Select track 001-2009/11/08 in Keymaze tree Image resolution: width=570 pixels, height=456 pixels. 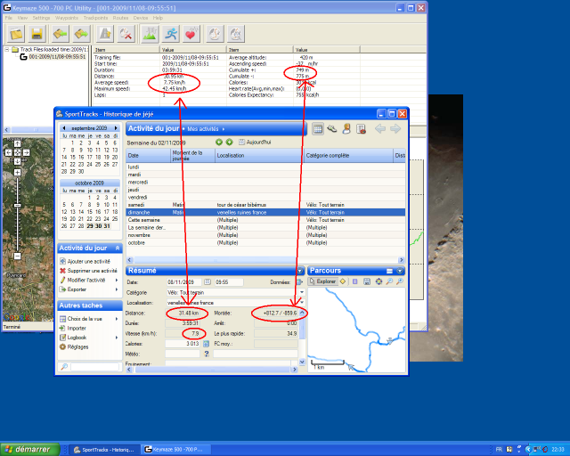tap(57, 57)
